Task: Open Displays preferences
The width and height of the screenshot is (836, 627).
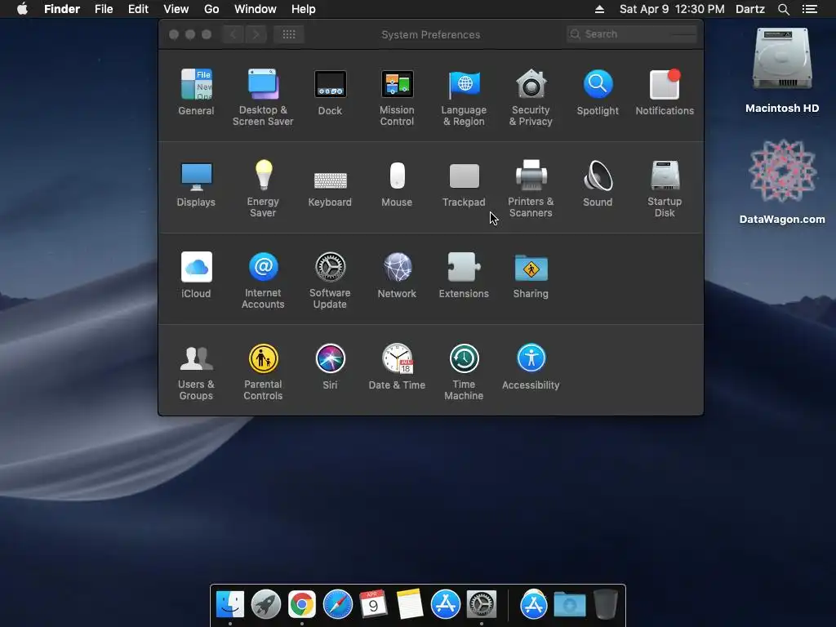Action: [x=196, y=184]
